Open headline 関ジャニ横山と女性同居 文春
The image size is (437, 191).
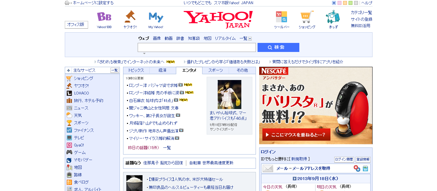[x=154, y=108]
